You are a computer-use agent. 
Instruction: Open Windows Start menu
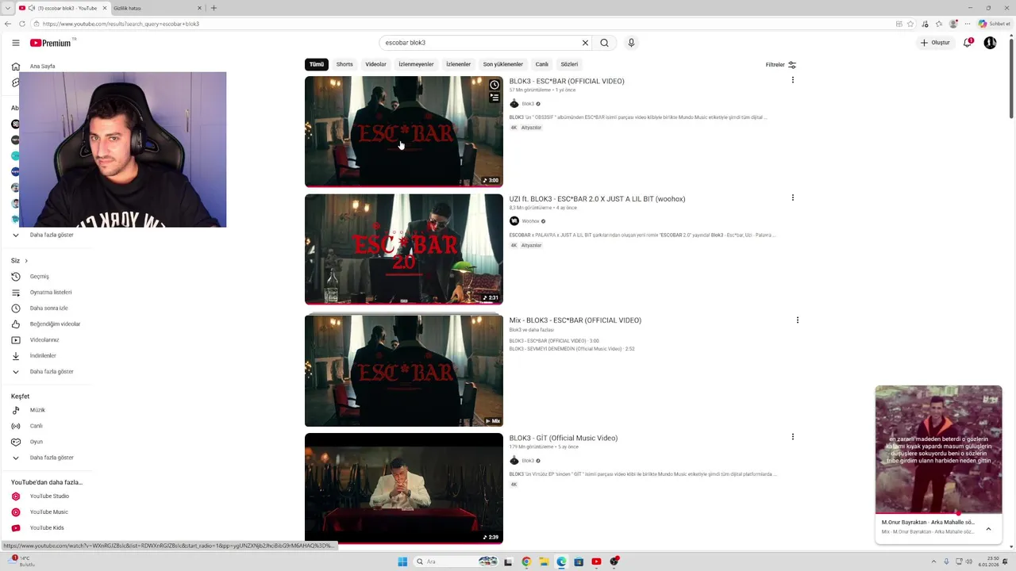point(402,561)
